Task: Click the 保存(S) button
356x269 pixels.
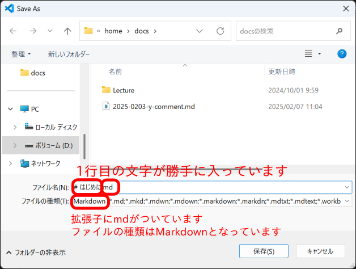Action: [x=264, y=251]
